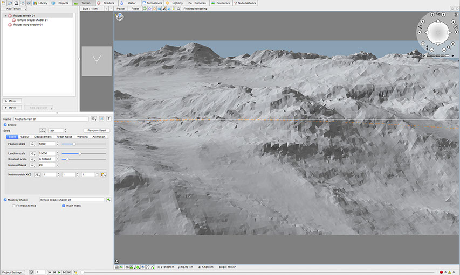Open Project Settings
Viewport: 460px width, 275px height.
point(13,272)
